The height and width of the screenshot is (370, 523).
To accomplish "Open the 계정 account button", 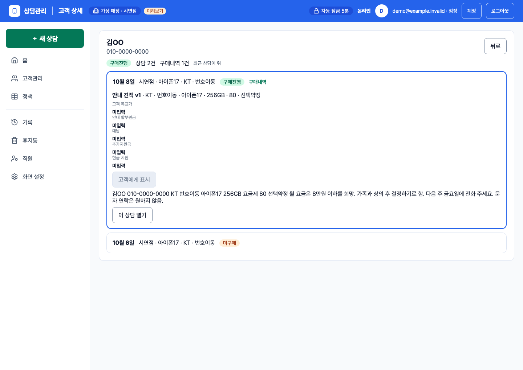I will pyautogui.click(x=471, y=11).
